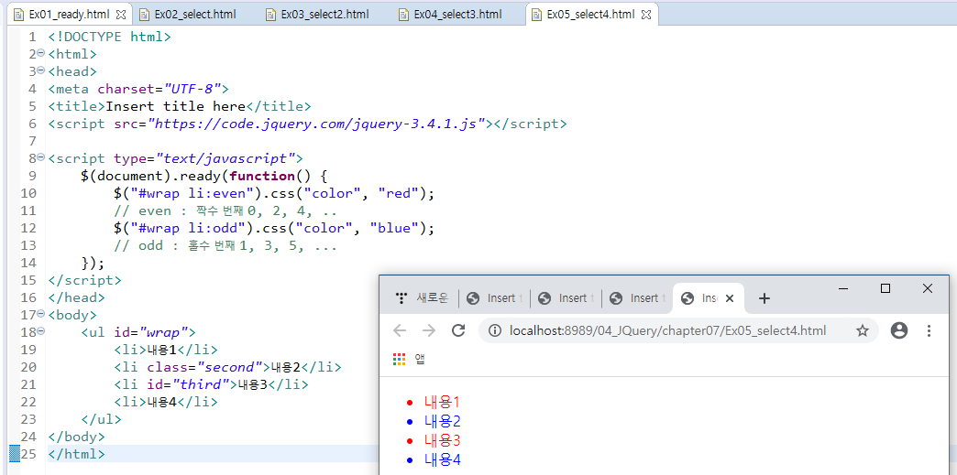
Task: Collapse the html tag fold on line 2
Action: point(41,53)
